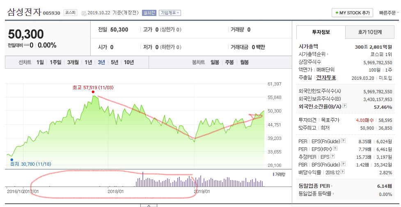Open the 전자투표 link

pos(326,77)
